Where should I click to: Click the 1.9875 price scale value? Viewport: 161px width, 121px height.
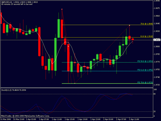(x=157, y=8)
